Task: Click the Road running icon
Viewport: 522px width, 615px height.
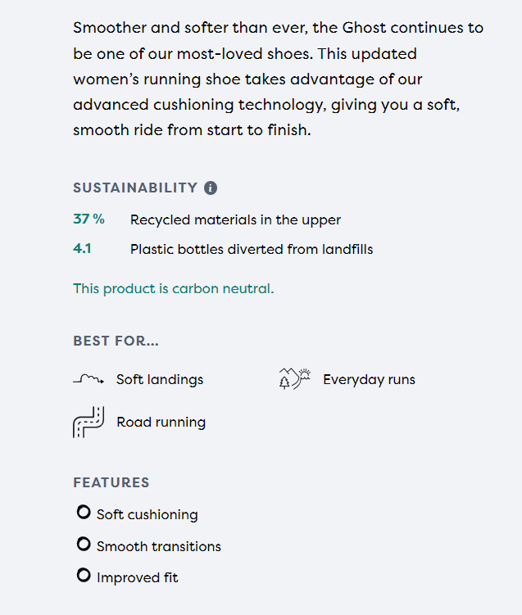Action: [x=87, y=422]
